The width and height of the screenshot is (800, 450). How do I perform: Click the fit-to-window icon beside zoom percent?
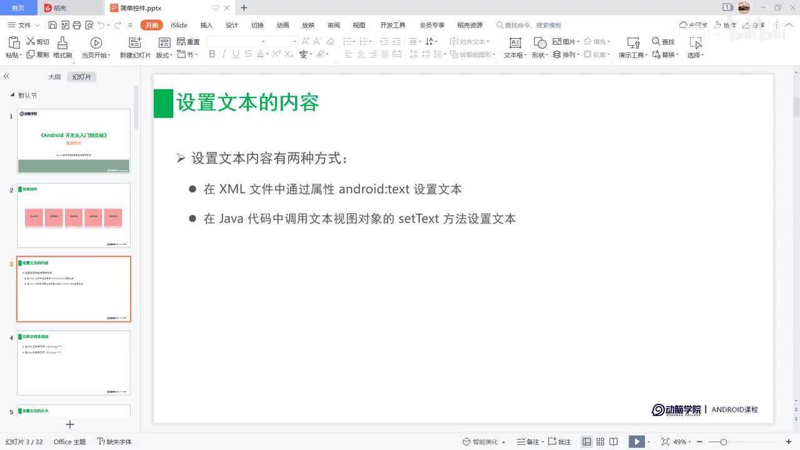(x=666, y=442)
